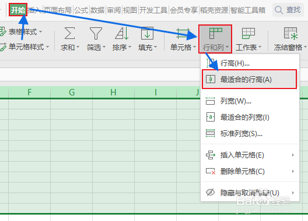Click the 工作表 worksheet icon
Screen dimensions: 308x221
click(x=249, y=33)
